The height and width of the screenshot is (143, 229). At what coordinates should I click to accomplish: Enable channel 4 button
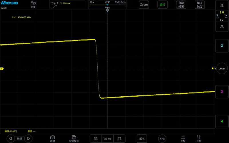click(x=222, y=121)
